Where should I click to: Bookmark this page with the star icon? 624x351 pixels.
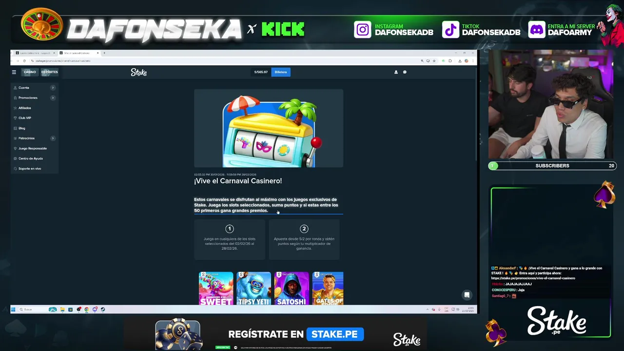434,61
